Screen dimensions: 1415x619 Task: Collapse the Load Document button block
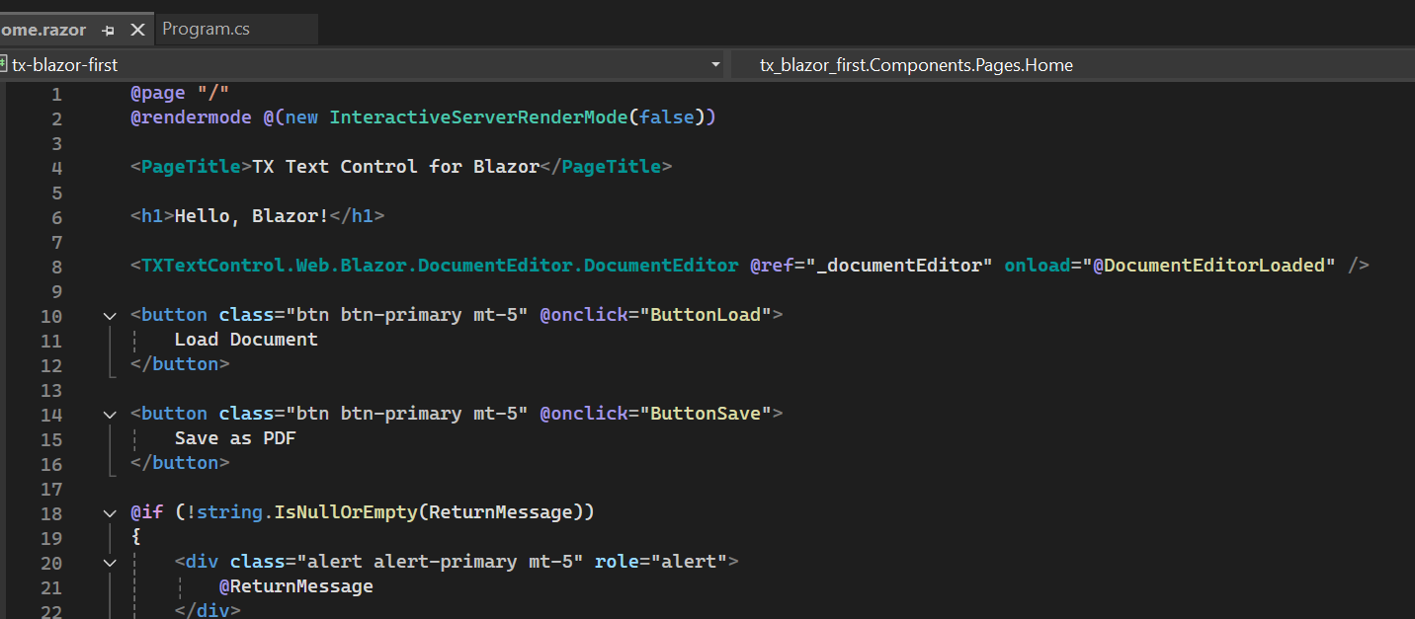[x=110, y=316]
